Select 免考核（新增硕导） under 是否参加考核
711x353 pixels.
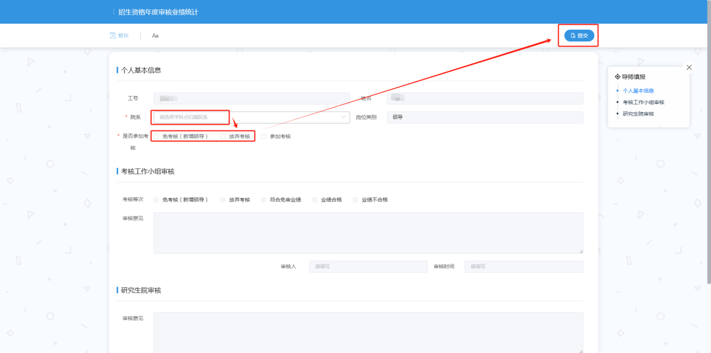(x=157, y=136)
